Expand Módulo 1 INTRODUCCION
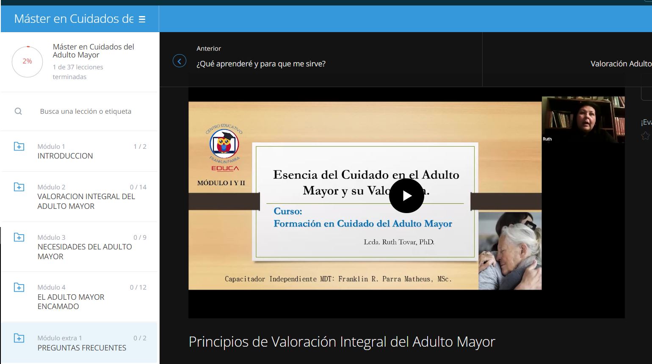The height and width of the screenshot is (364, 652). (x=65, y=156)
